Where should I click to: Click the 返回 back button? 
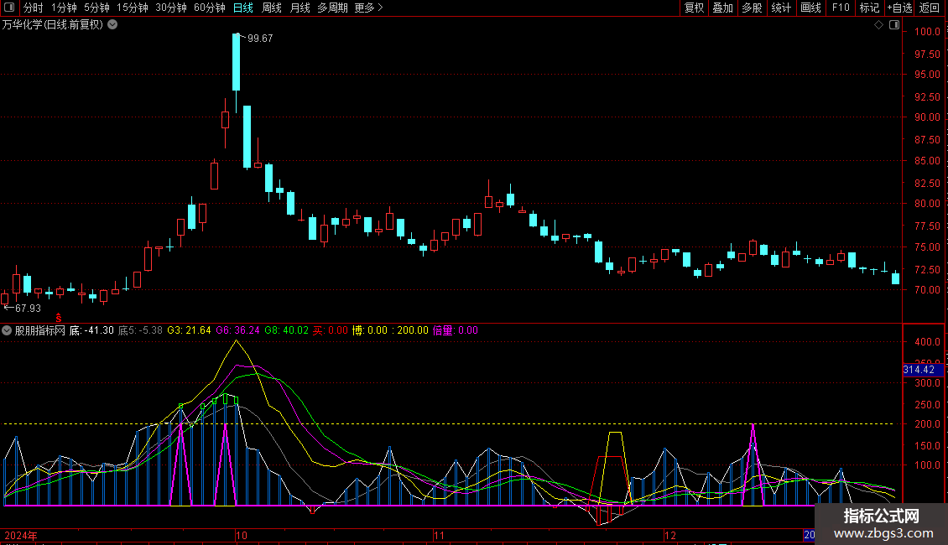[x=930, y=8]
